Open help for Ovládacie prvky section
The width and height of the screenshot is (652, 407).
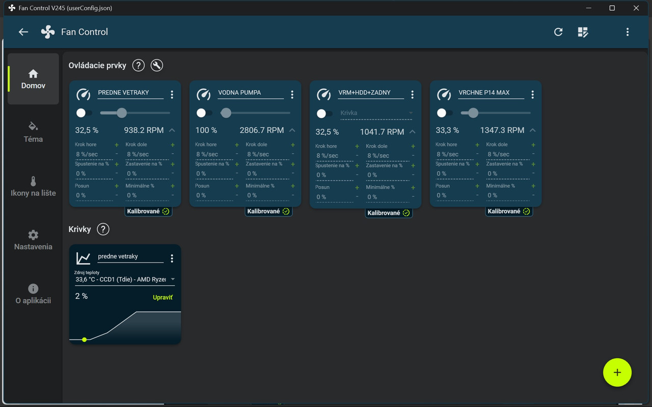click(138, 66)
